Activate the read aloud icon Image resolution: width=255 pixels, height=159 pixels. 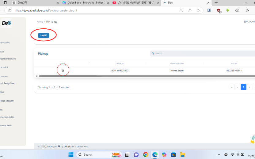pyautogui.click(x=190, y=10)
